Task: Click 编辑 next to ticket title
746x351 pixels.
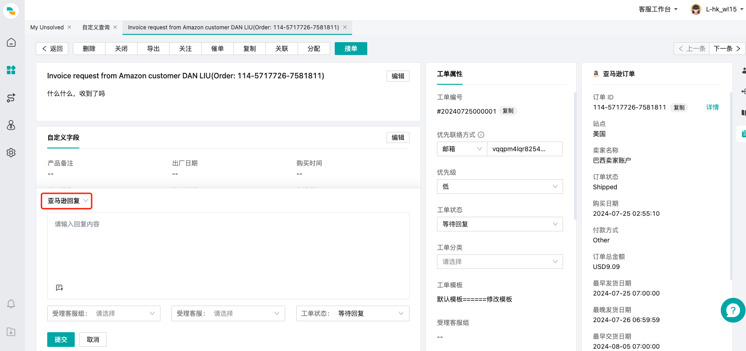Action: pyautogui.click(x=398, y=76)
